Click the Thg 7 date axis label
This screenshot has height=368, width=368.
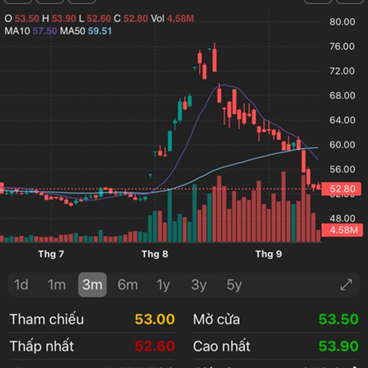click(x=51, y=254)
